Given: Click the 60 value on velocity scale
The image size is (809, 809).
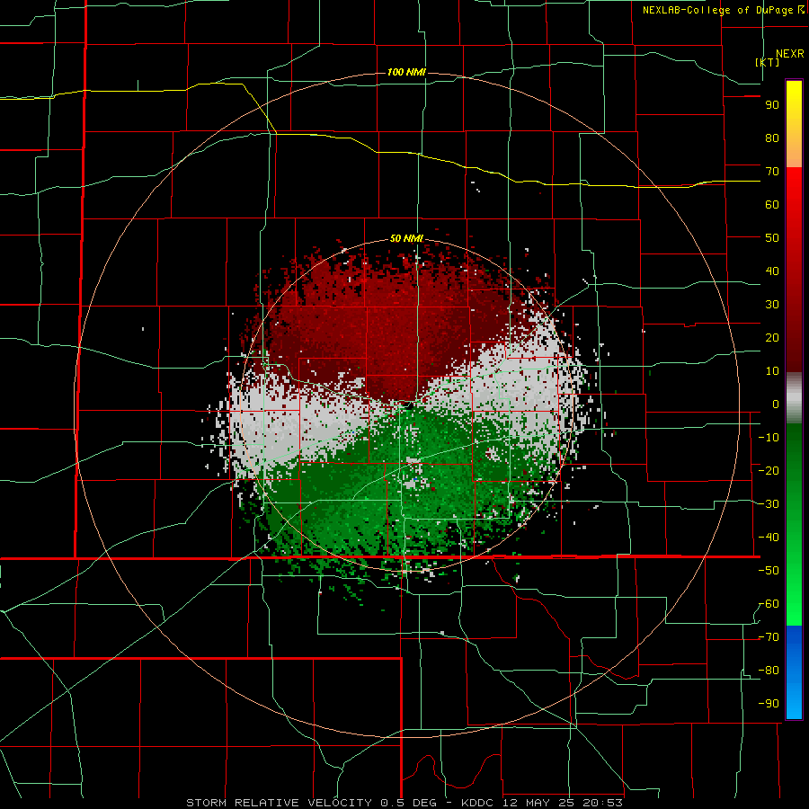Looking at the screenshot, I should click(772, 205).
